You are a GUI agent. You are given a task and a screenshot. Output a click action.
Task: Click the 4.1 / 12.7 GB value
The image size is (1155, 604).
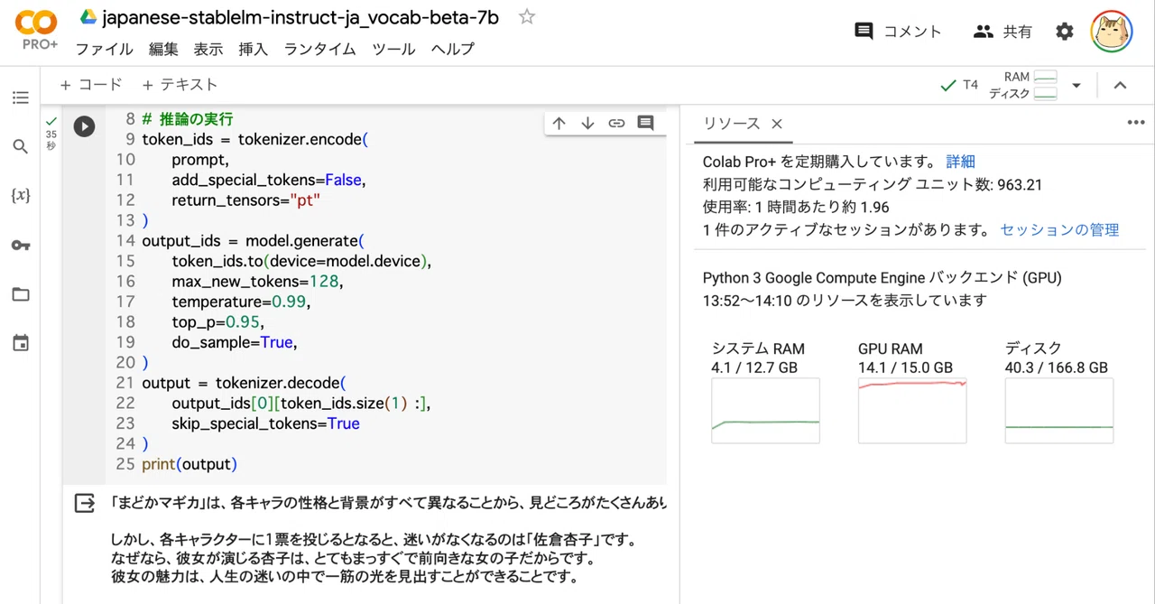click(x=754, y=367)
